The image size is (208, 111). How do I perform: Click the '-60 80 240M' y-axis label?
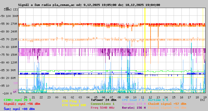[x=9, y=31]
